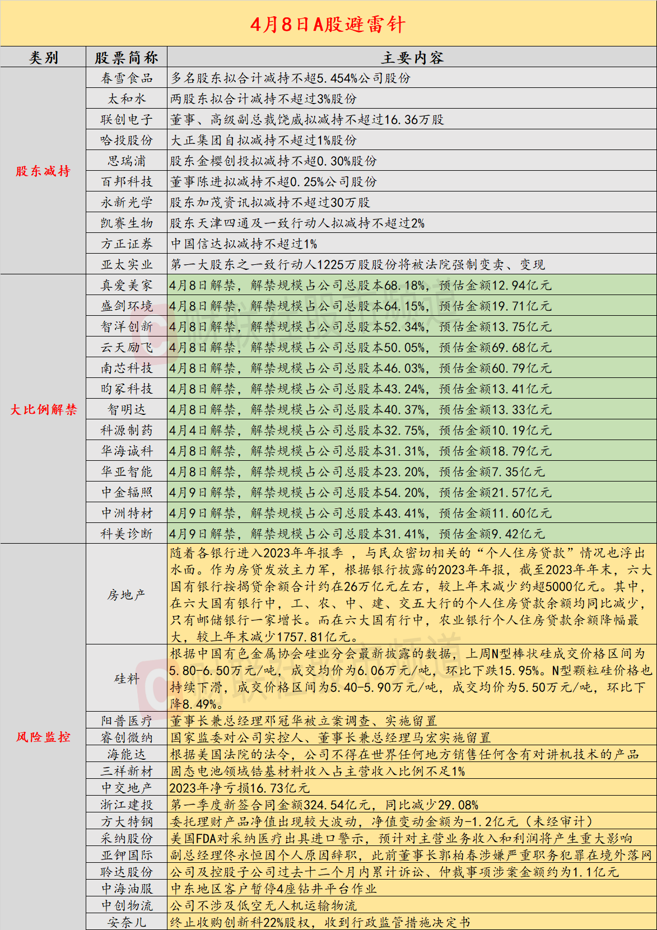Click the stock name '方大特钢'
The height and width of the screenshot is (930, 657).
(127, 821)
